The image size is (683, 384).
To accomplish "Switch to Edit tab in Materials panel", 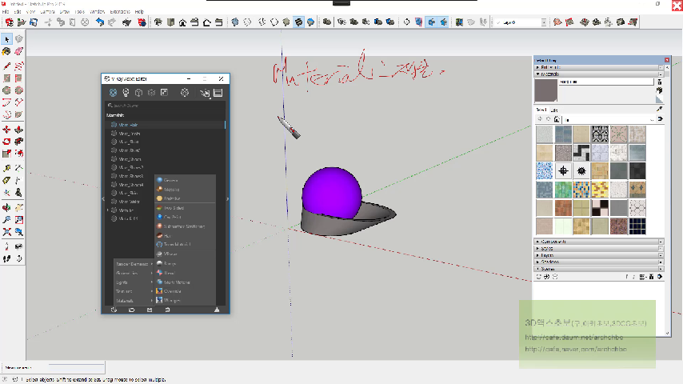I will (x=554, y=110).
